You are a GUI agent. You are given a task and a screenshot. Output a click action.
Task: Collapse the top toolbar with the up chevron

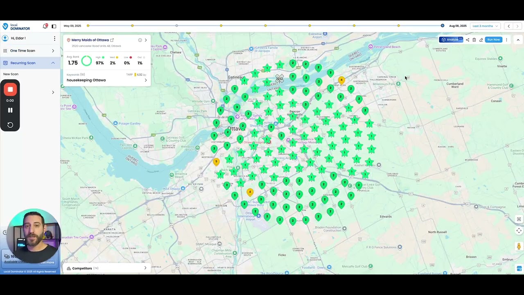click(518, 40)
